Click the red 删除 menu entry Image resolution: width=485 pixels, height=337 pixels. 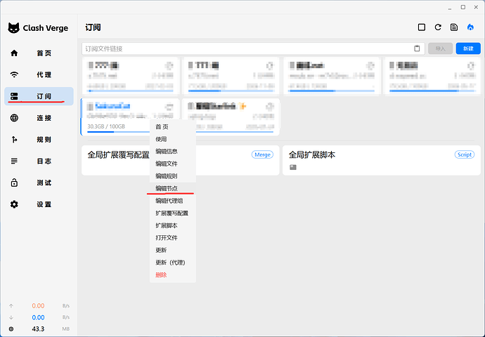173,275
